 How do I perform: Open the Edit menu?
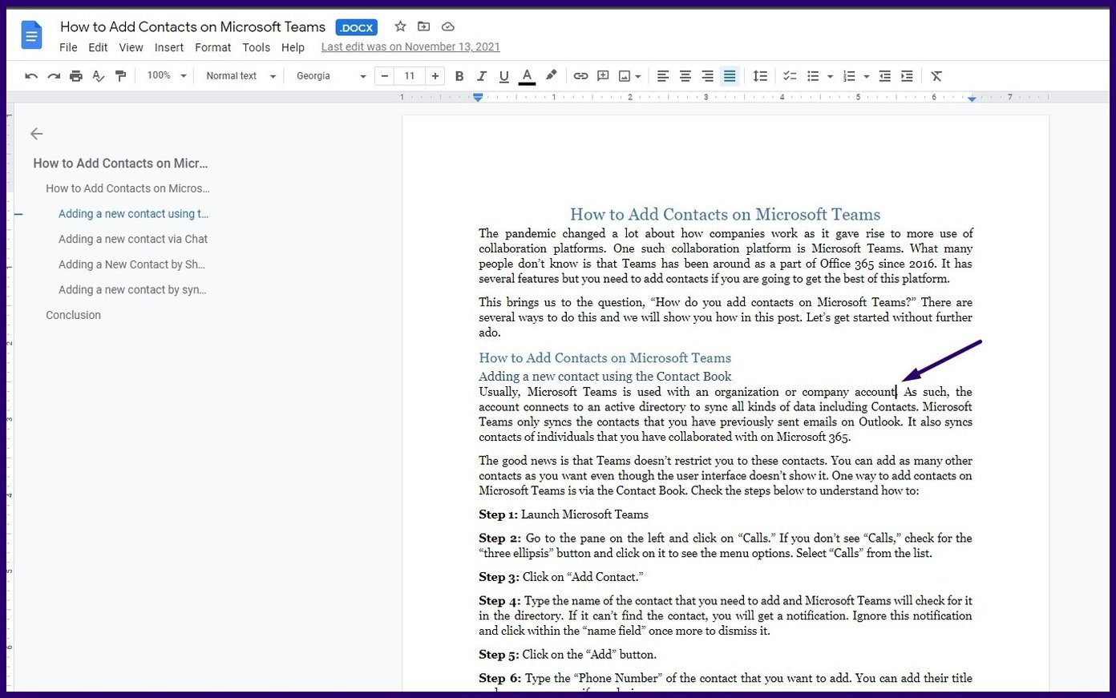tap(98, 47)
